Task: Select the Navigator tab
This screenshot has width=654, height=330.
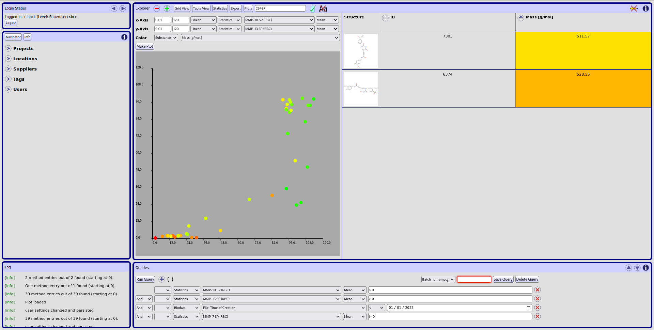Action: [x=13, y=37]
